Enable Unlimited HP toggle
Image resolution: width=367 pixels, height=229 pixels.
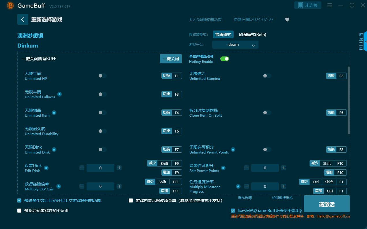pyautogui.click(x=102, y=76)
